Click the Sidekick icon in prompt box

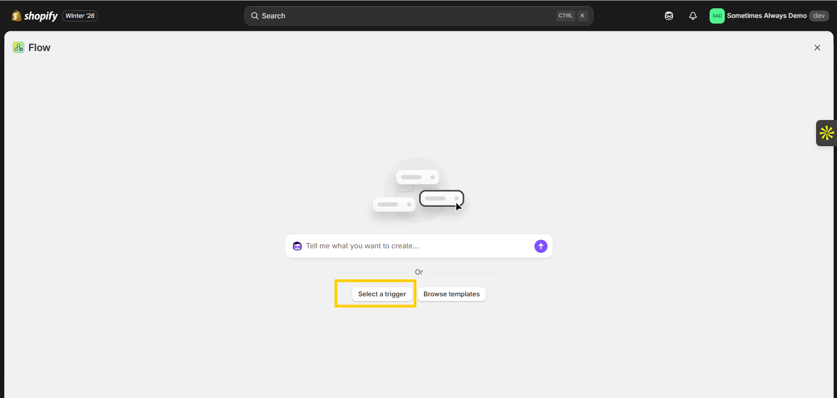[297, 246]
